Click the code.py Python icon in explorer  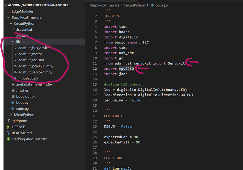coord(13,108)
